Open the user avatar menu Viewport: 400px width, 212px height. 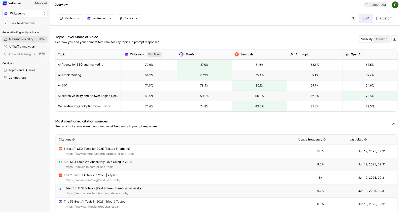(395, 5)
